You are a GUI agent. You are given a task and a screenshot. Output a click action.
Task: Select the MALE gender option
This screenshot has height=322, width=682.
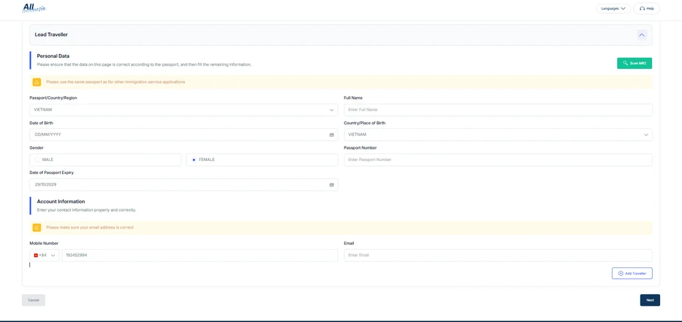tap(38, 160)
